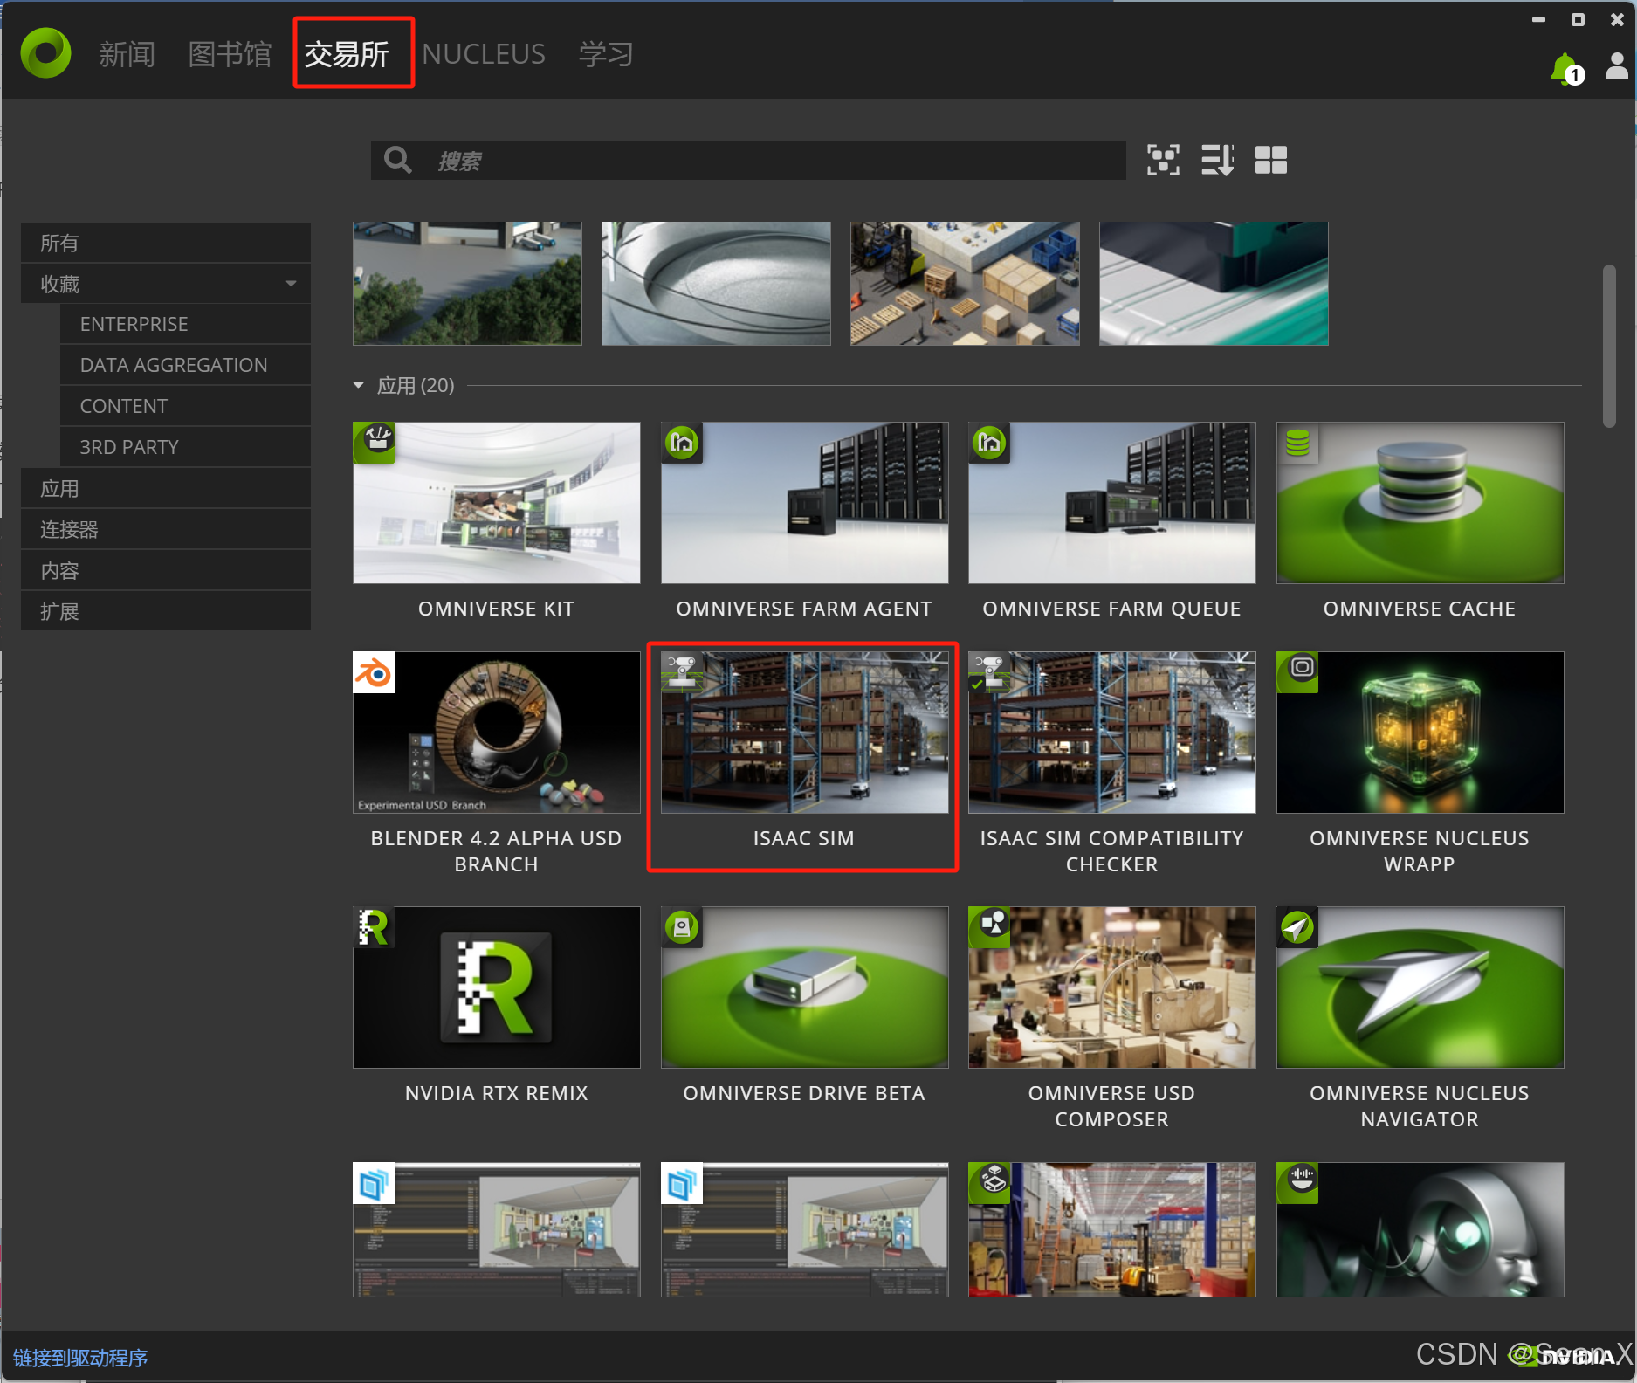Image resolution: width=1637 pixels, height=1383 pixels.
Task: Open the OMNIVERSE CACHE thumbnail
Action: coord(1420,503)
